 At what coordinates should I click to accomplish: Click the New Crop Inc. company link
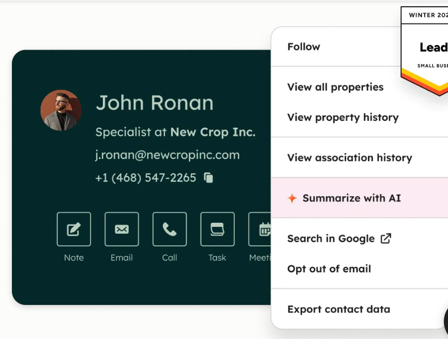[x=213, y=132]
